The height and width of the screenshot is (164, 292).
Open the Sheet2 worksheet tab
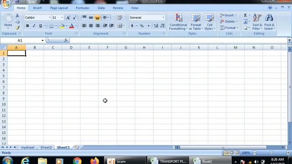point(46,148)
